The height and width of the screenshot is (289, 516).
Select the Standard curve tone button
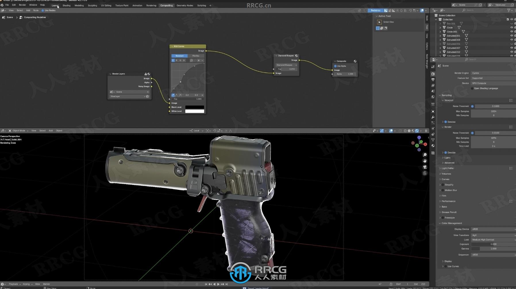[179, 56]
